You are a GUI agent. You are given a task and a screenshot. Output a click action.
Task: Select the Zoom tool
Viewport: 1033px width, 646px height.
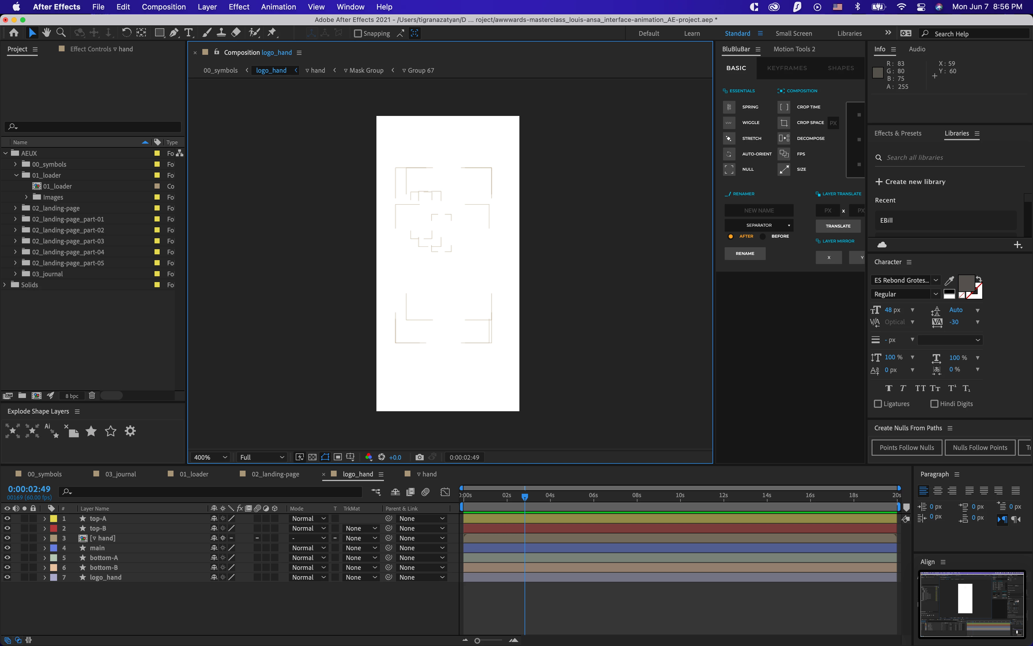point(61,33)
